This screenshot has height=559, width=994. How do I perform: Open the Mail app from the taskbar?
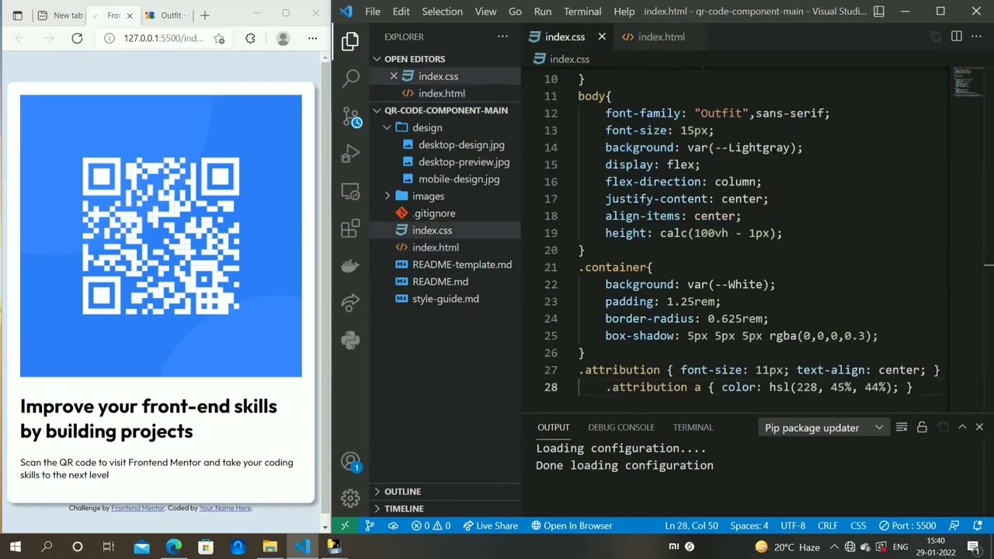click(141, 547)
